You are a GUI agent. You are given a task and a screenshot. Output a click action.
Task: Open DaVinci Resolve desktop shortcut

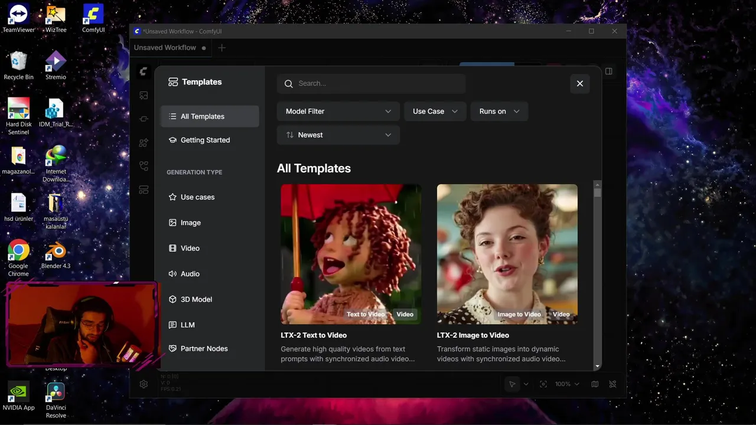tap(56, 400)
